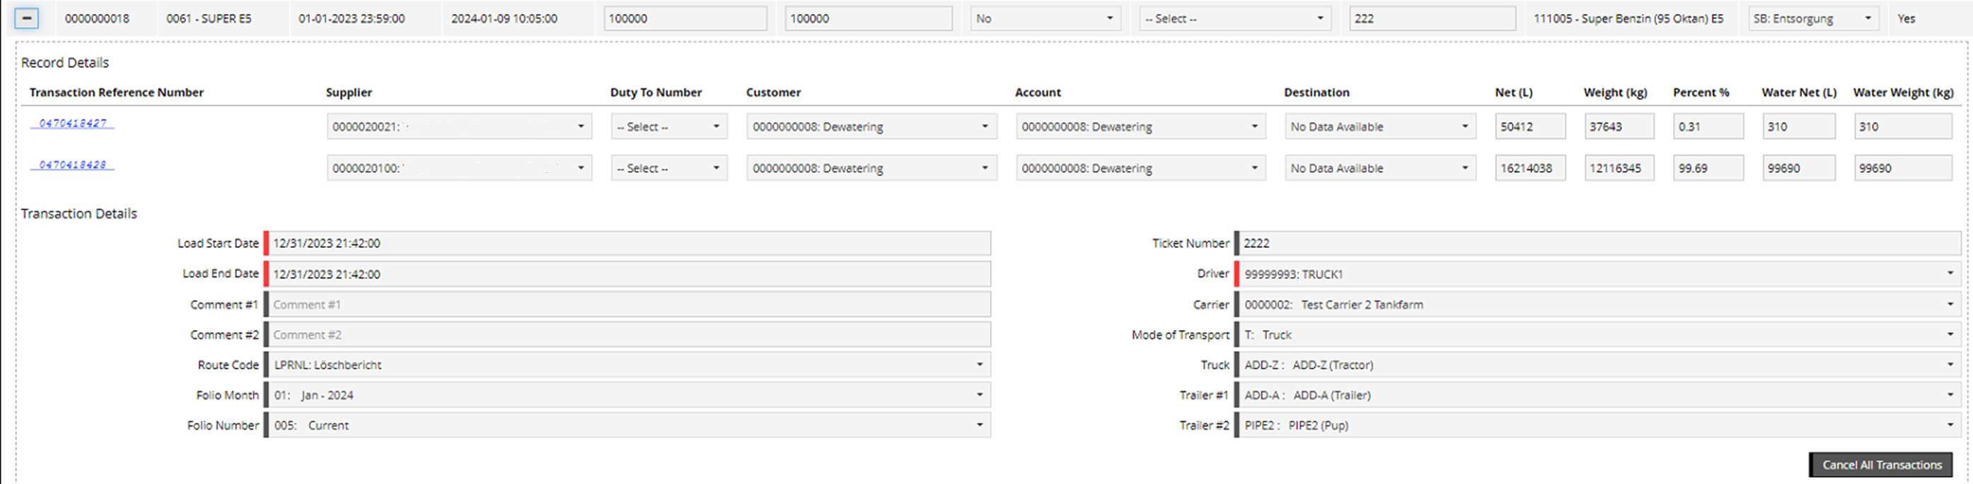Open Supplier dropdown for first transaction
The width and height of the screenshot is (1973, 484).
(x=459, y=127)
